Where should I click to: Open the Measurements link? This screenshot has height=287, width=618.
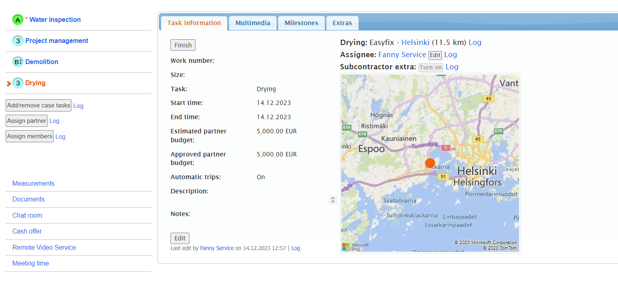pos(33,184)
